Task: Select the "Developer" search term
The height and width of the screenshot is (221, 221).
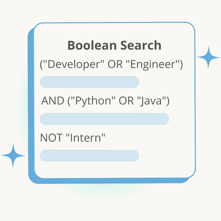Action: tap(73, 65)
